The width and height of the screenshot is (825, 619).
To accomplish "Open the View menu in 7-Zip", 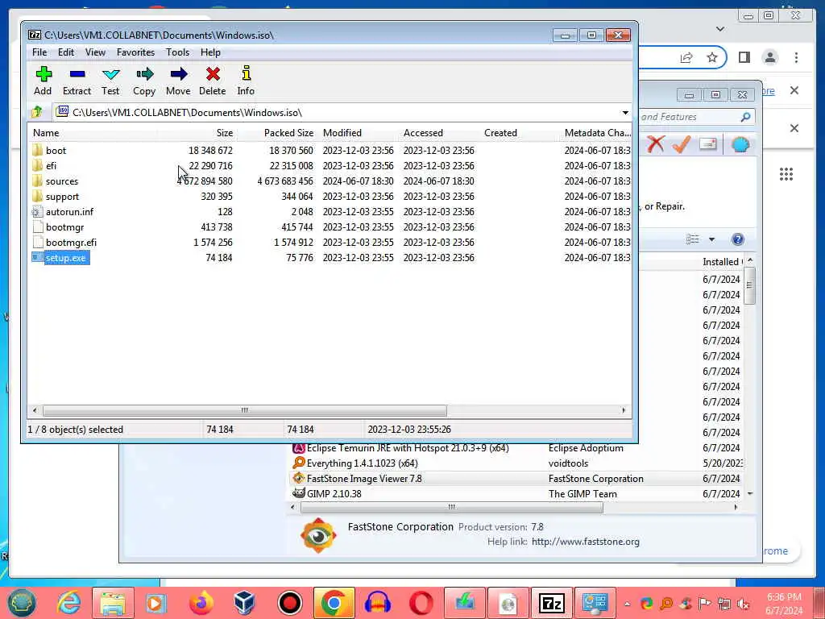I will (95, 52).
